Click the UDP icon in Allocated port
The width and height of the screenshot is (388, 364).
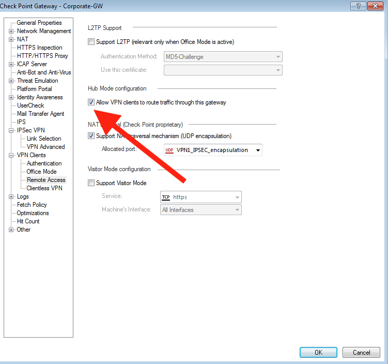pyautogui.click(x=169, y=150)
